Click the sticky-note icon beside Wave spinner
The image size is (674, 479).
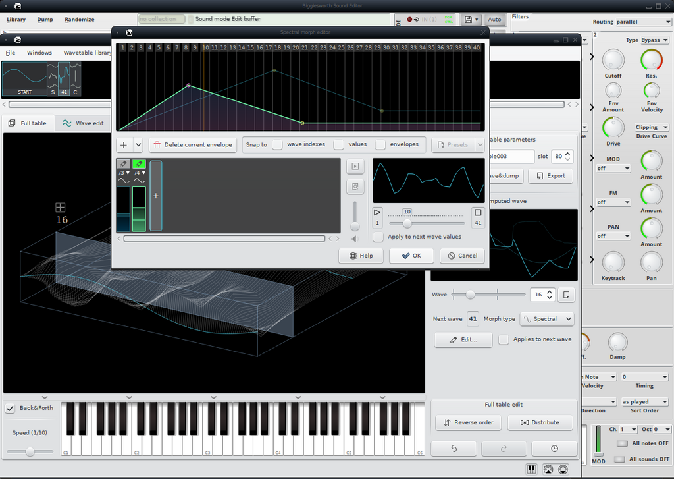567,295
